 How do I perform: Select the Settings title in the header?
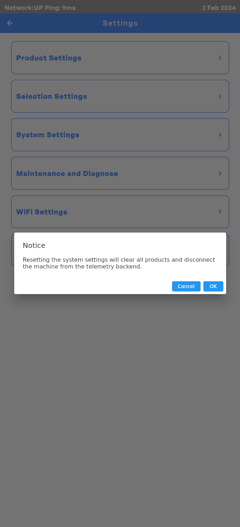(x=120, y=23)
